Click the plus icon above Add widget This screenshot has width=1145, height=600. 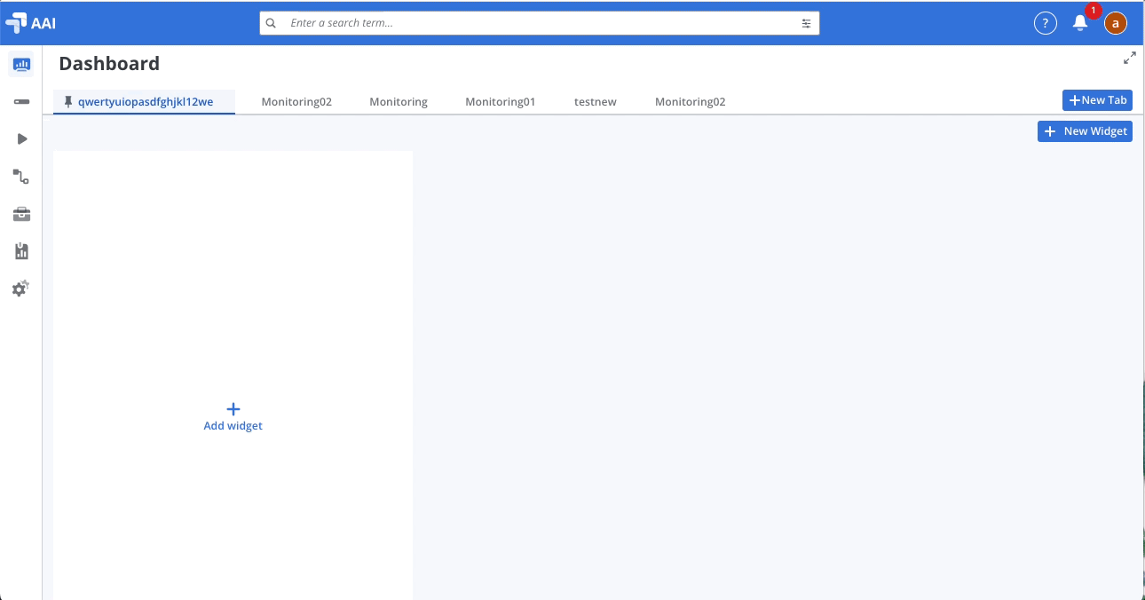(x=233, y=409)
